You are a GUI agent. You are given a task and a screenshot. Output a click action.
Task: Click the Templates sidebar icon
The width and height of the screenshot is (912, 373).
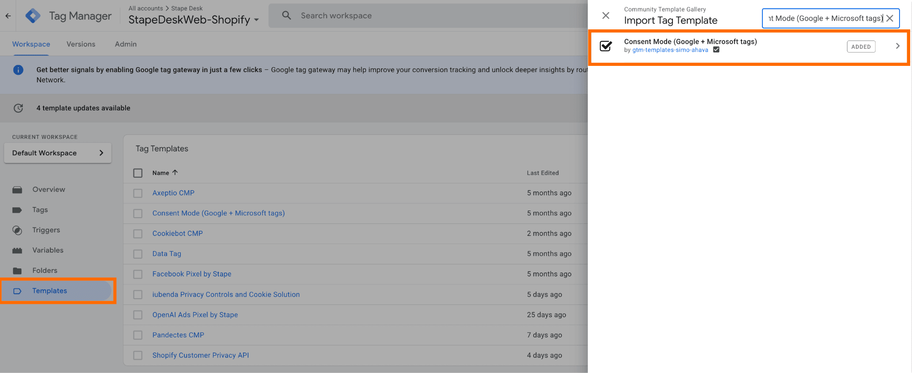click(17, 291)
